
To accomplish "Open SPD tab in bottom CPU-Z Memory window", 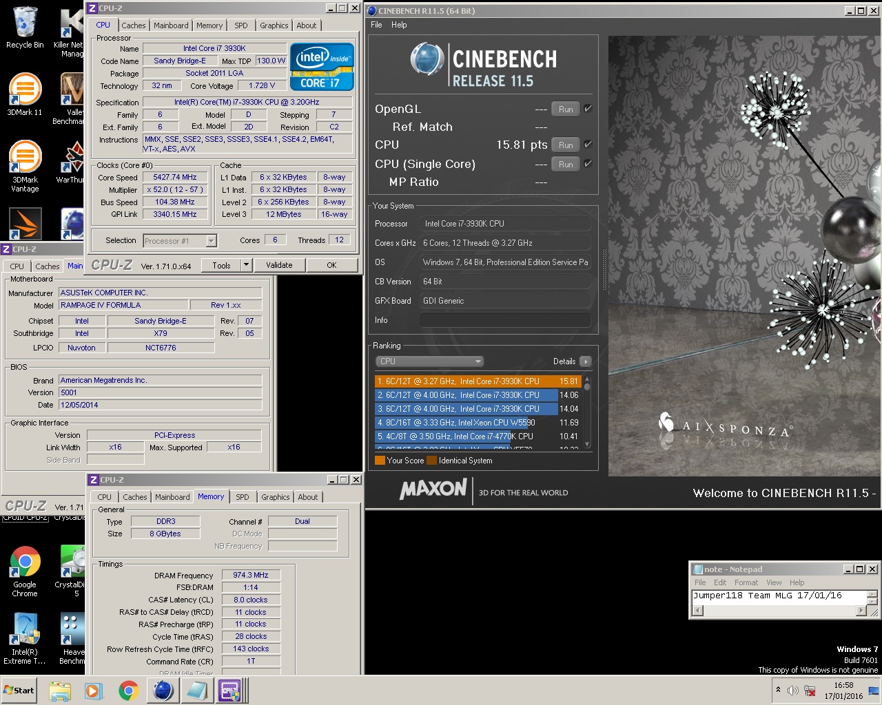I will point(243,497).
